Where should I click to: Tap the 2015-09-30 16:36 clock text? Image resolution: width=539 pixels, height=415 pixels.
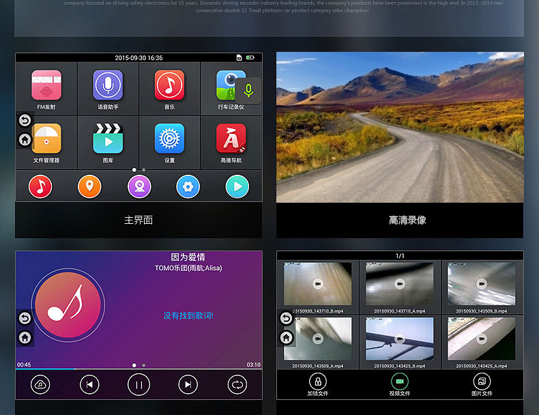(x=139, y=58)
